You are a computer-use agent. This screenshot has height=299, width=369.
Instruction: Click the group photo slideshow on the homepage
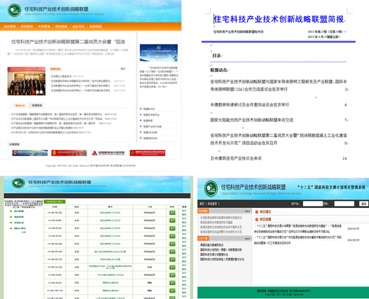click(x=27, y=81)
